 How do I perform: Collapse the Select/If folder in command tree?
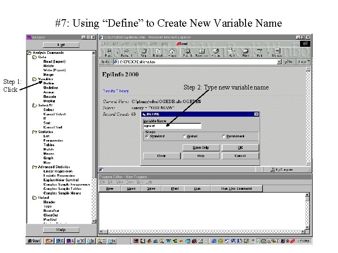tap(34, 105)
